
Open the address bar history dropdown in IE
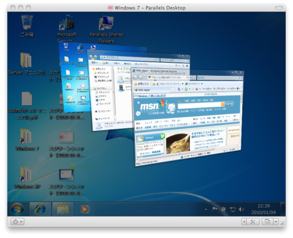187,77
